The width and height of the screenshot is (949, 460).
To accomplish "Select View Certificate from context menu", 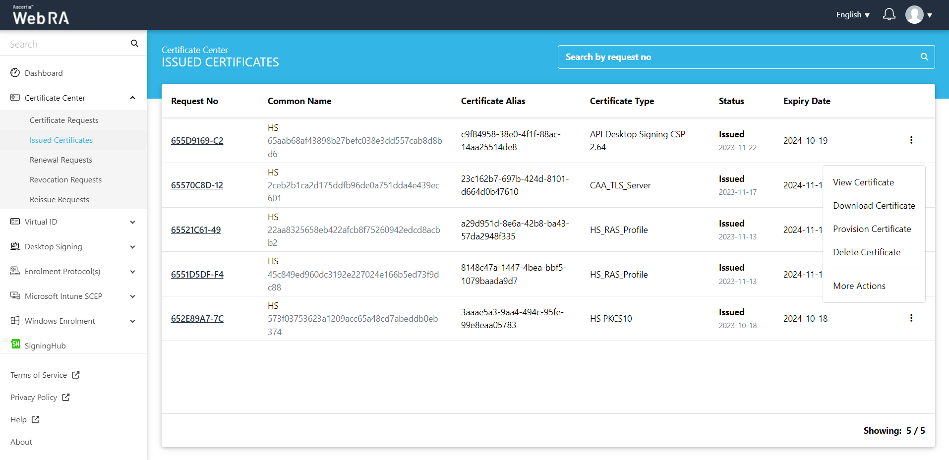I will tap(863, 182).
